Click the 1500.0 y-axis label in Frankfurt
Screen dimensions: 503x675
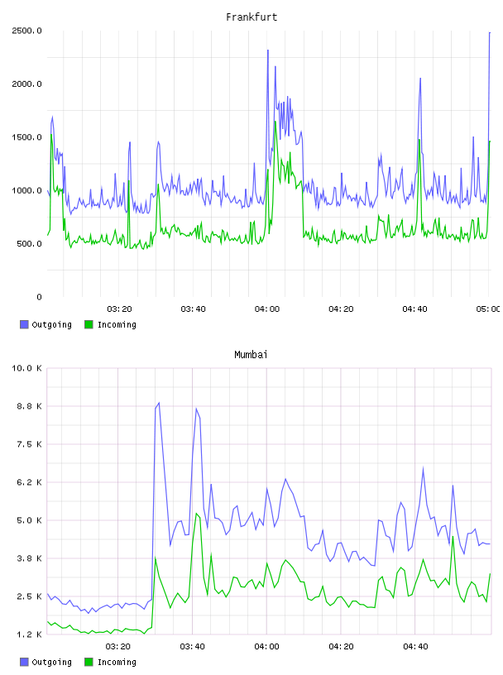tap(26, 137)
